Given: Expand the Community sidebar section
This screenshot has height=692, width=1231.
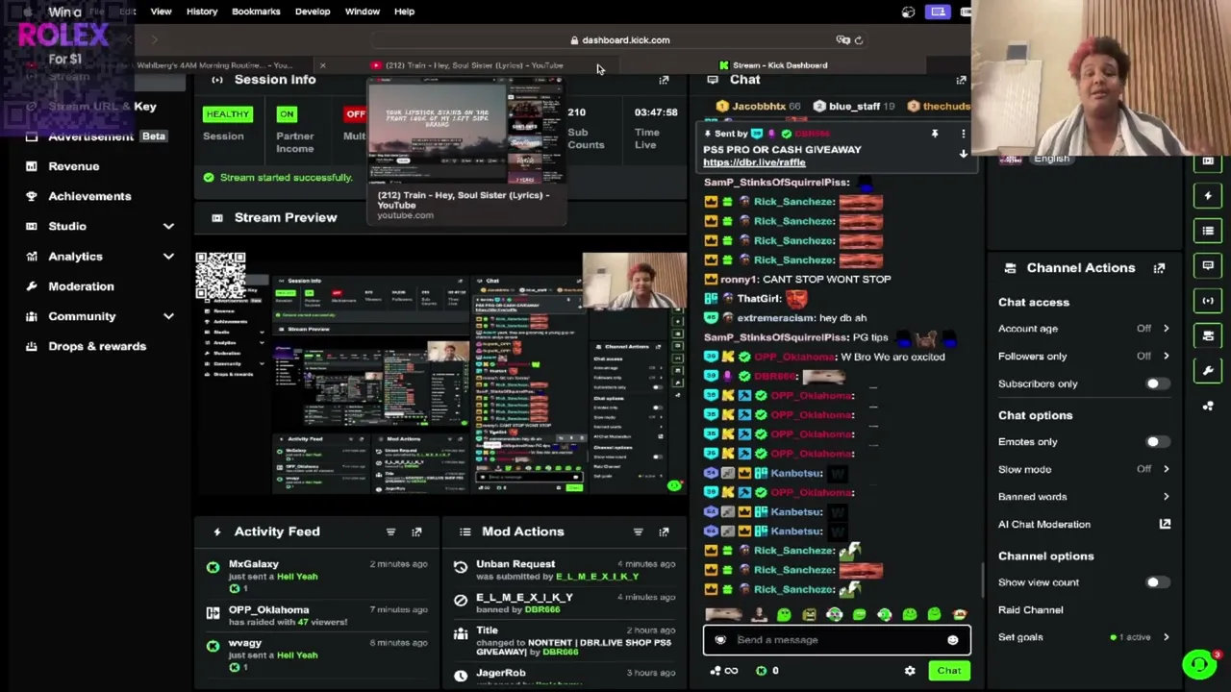Looking at the screenshot, I should coord(168,316).
